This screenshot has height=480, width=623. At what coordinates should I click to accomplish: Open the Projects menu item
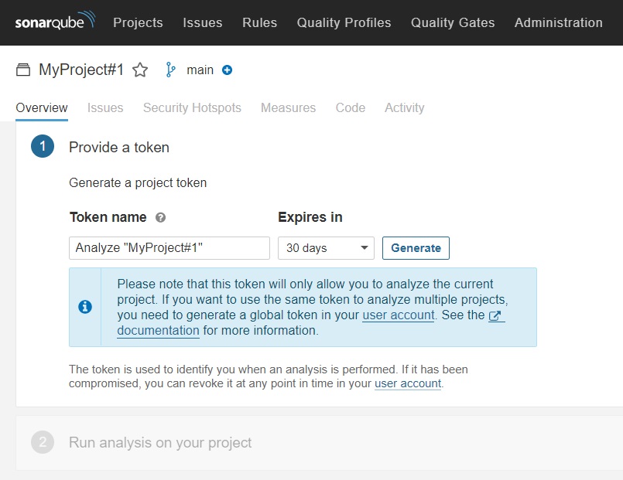138,22
